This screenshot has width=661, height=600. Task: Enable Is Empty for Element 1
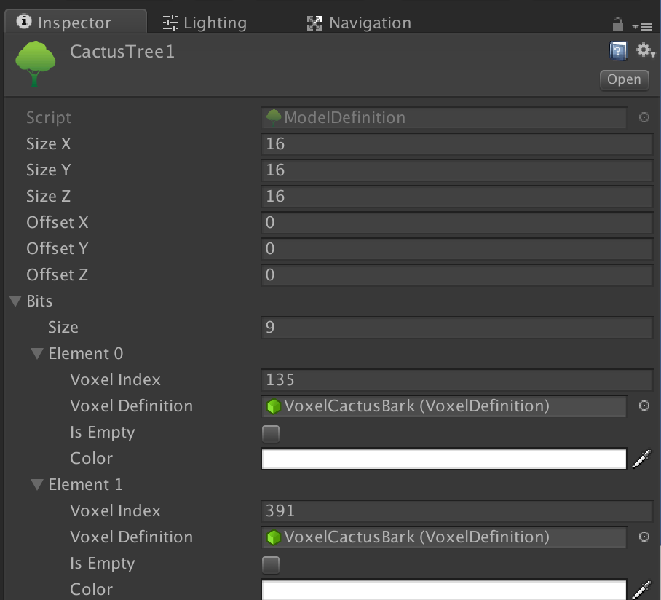(270, 563)
